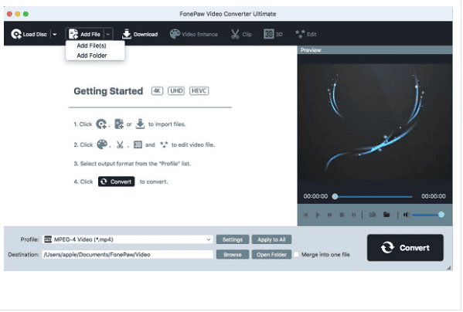This screenshot has height=312, width=463.
Task: Enable Merge into one file checkbox
Action: coord(297,255)
